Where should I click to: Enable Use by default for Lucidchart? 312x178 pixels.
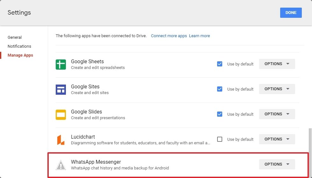pos(220,139)
